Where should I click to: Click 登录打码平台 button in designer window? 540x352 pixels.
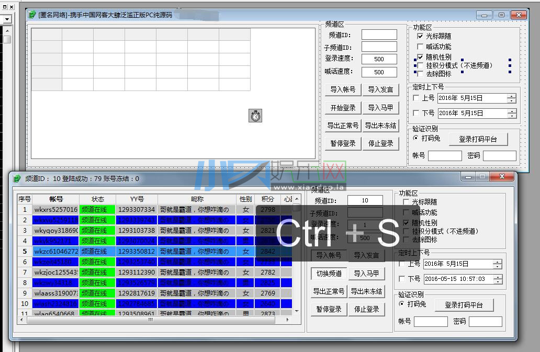478,139
